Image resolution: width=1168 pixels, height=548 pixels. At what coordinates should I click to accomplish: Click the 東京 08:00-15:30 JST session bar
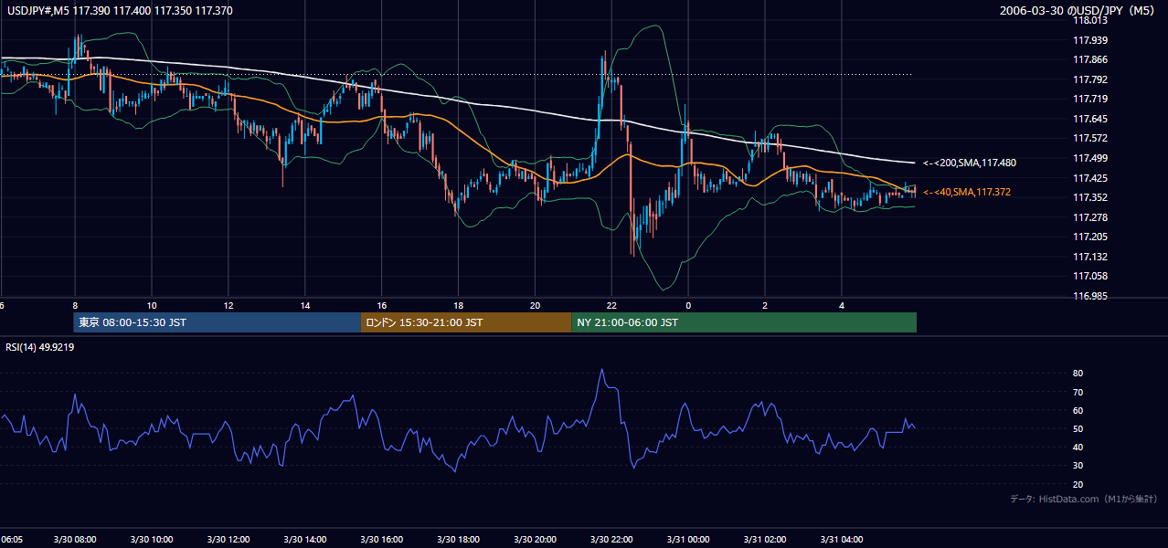218,322
